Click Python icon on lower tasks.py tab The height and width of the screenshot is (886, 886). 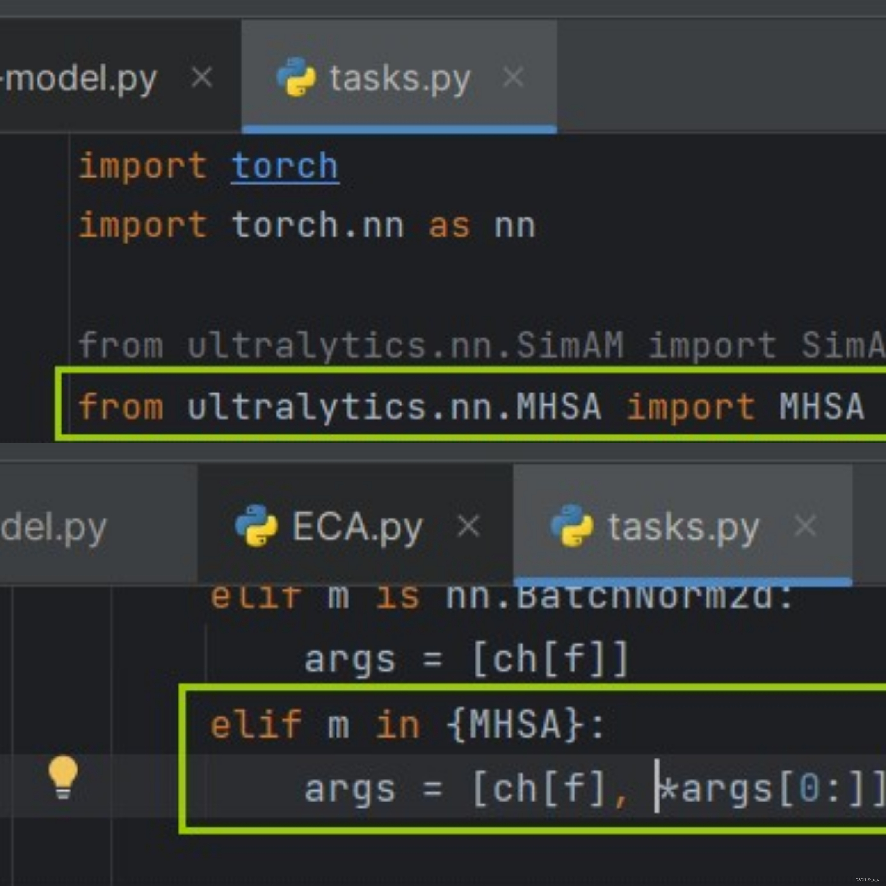click(x=571, y=525)
